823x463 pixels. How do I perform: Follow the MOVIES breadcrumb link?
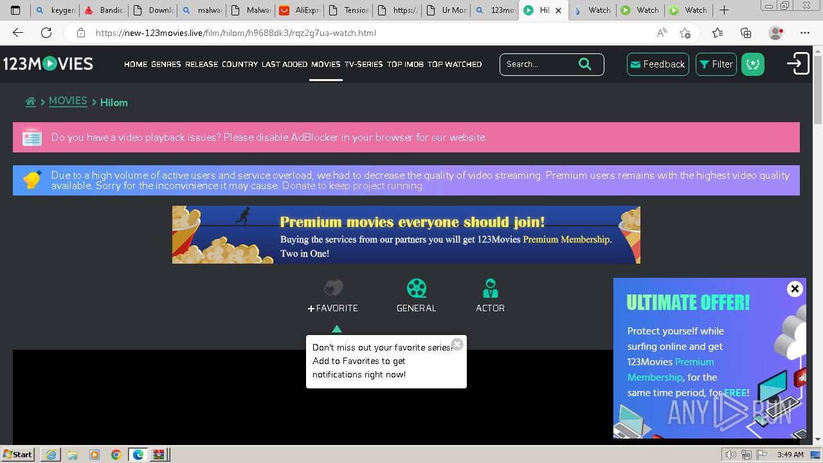tap(68, 101)
